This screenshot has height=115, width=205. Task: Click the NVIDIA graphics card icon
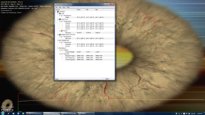60,35
